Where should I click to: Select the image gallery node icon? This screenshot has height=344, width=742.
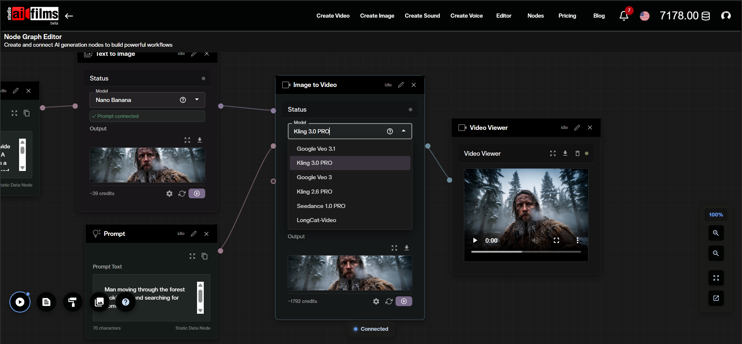click(99, 302)
